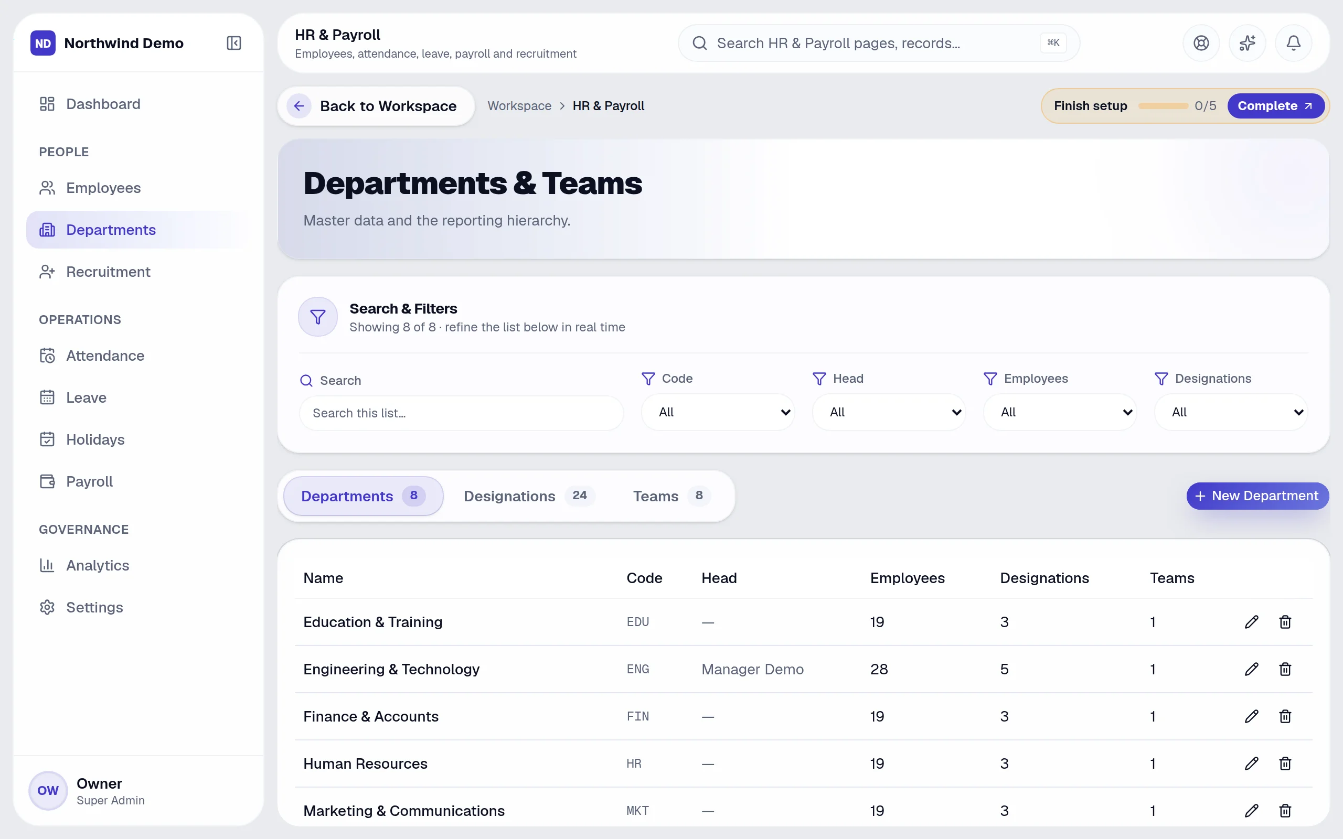Click Back to Workspace button

[376, 105]
